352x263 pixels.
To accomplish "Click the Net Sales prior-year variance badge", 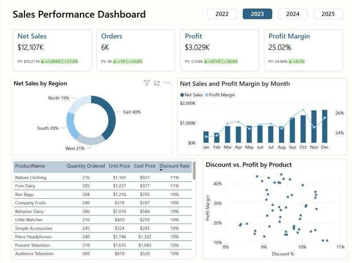I will tap(59, 62).
